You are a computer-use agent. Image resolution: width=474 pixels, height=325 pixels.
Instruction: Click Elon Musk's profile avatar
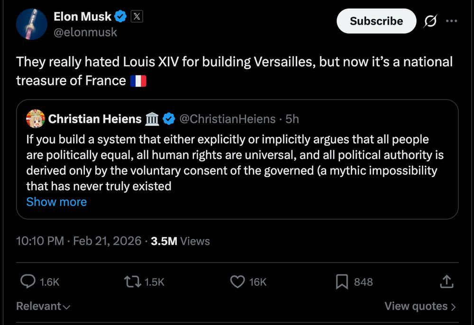[32, 24]
